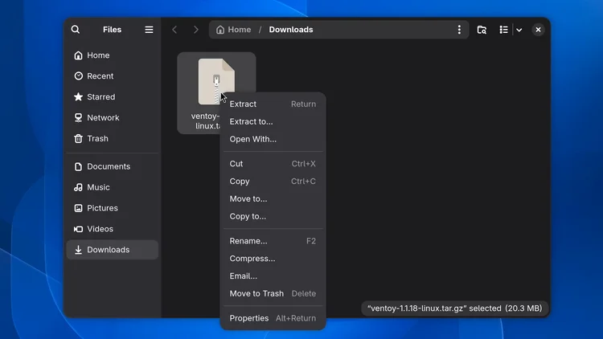Click Home in the path bar
Viewport: 603px width, 339px height.
point(233,30)
